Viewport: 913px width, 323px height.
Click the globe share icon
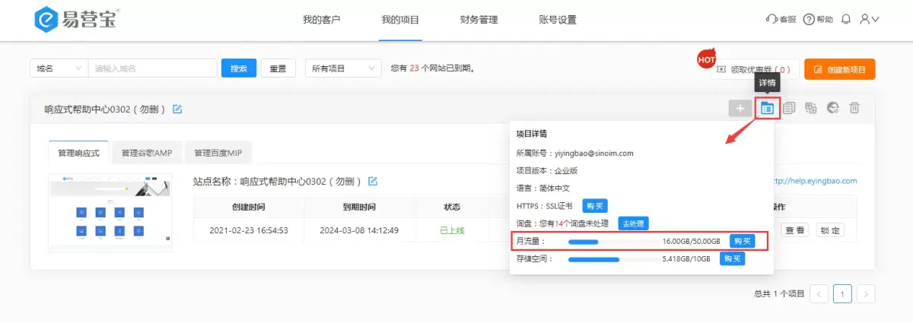tap(833, 109)
